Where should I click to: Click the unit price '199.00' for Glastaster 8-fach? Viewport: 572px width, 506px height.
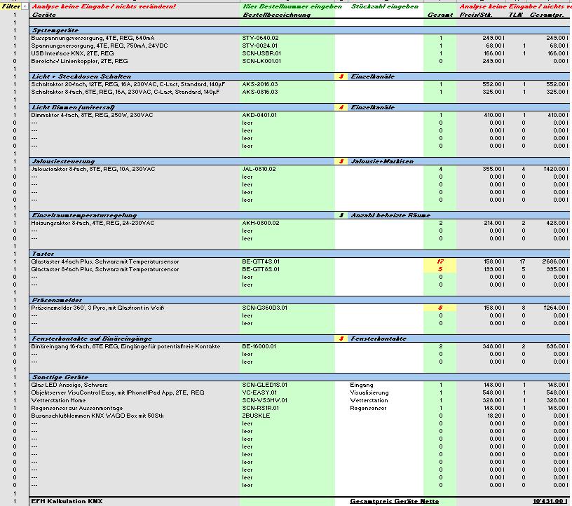[493, 269]
